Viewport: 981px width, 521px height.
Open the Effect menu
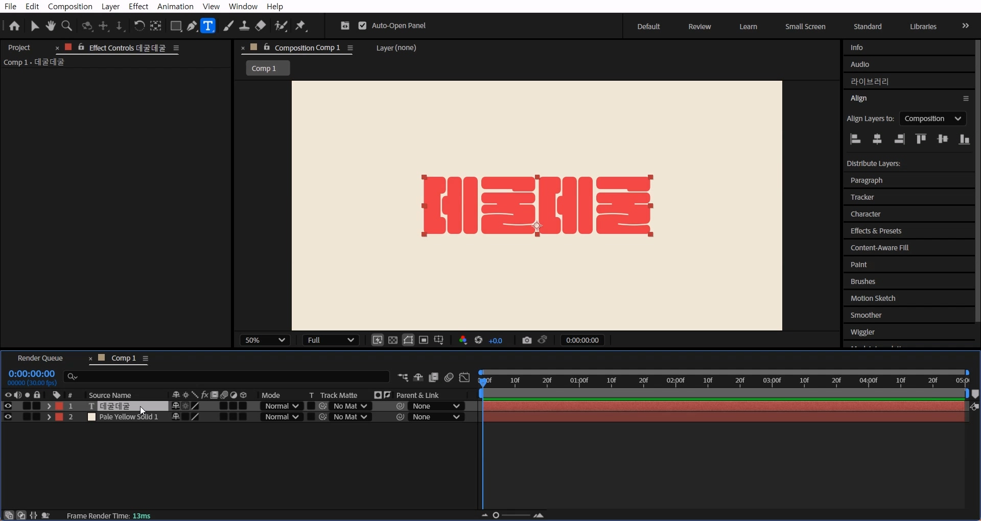tap(138, 6)
